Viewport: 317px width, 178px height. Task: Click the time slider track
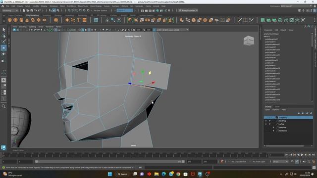[135, 155]
